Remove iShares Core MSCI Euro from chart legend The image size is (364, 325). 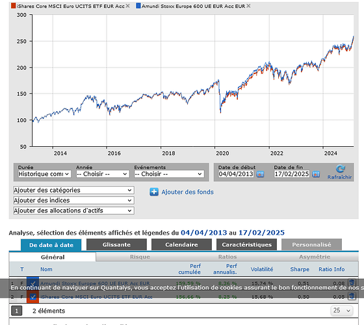127,6
